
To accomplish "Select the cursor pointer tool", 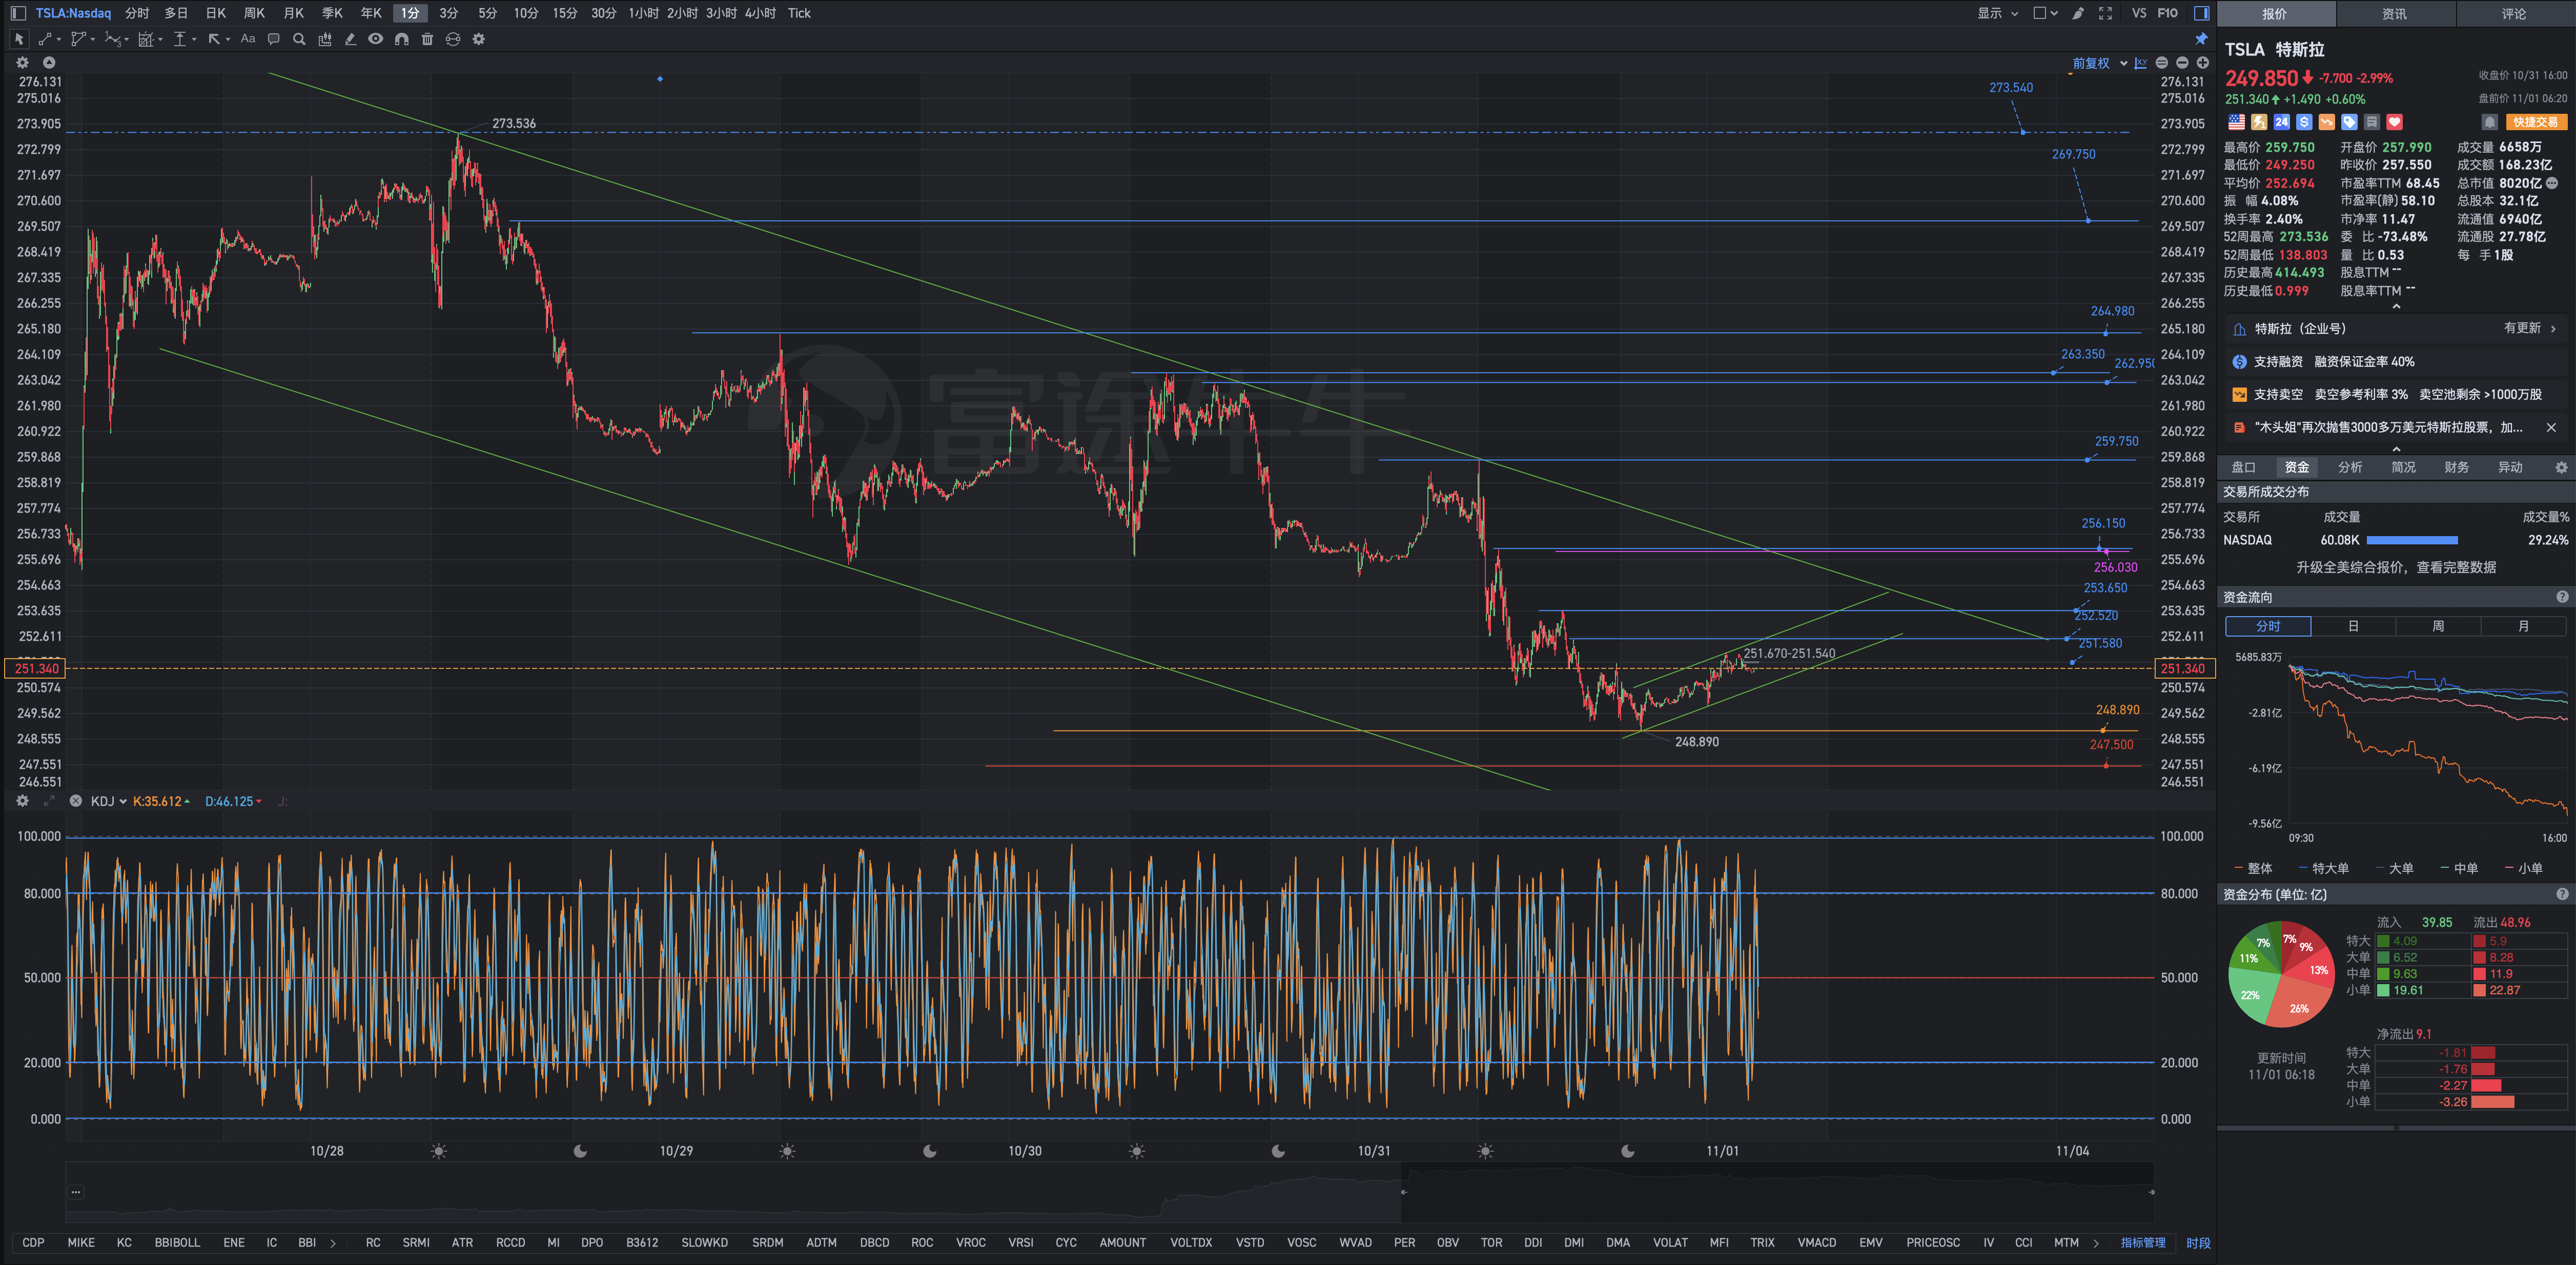I will (x=18, y=39).
